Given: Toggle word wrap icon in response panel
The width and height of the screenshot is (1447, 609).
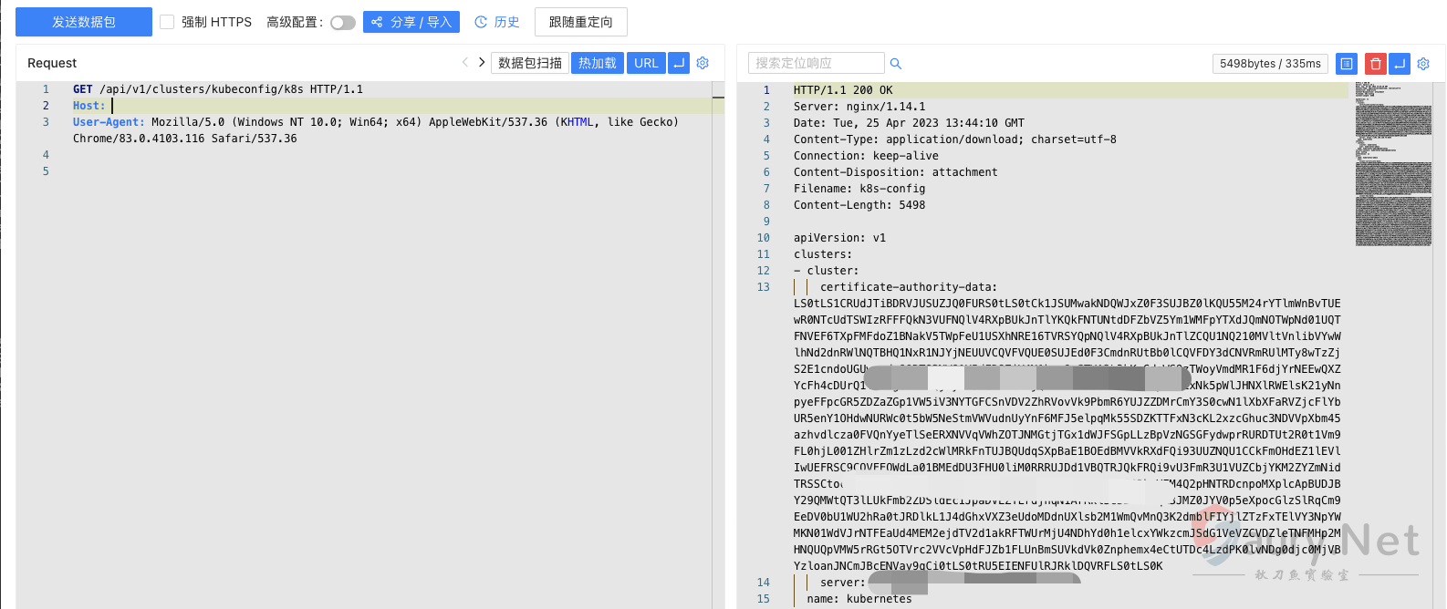Looking at the screenshot, I should click(x=1400, y=64).
